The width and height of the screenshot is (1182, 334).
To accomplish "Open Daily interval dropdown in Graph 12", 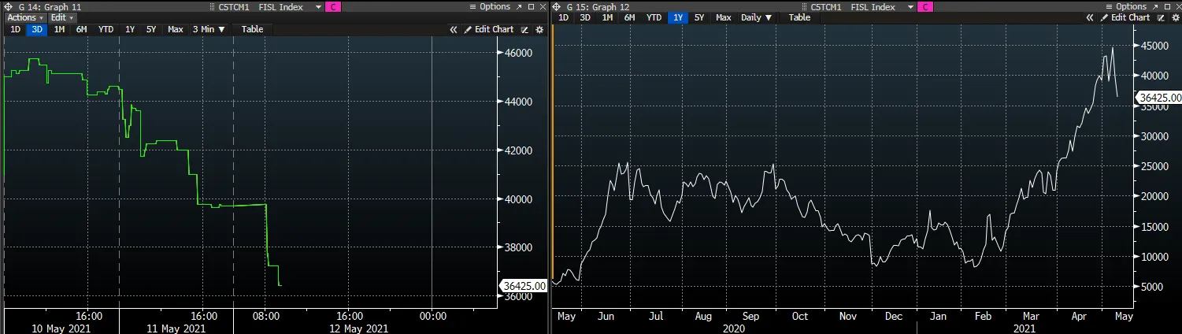I will click(x=757, y=17).
